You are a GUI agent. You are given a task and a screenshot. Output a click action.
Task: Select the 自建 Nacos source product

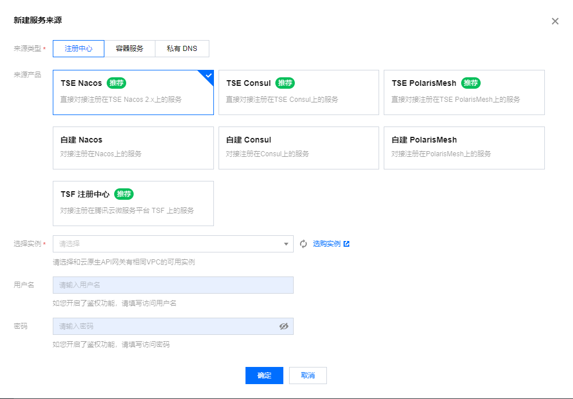coord(133,148)
